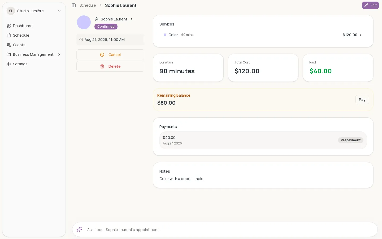The height and width of the screenshot is (239, 382).
Task: Open the $40.00 prepayment entry
Action: [x=263, y=140]
